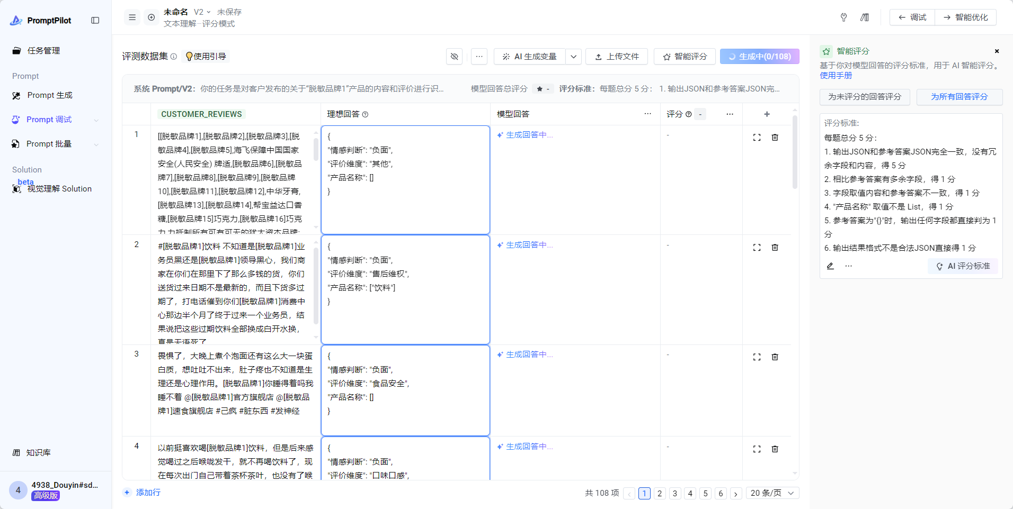1013x509 pixels.
Task: Click row 1 ideal answer text box
Action: click(x=405, y=180)
